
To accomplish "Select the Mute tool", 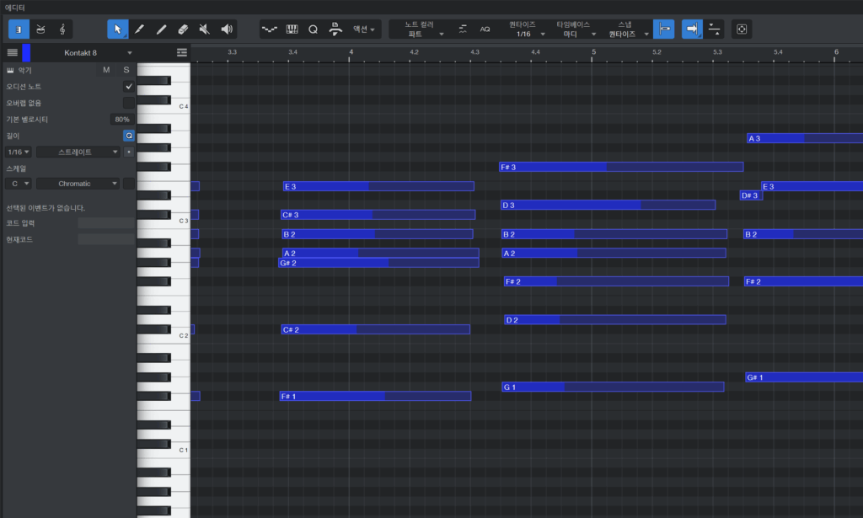I will click(205, 29).
